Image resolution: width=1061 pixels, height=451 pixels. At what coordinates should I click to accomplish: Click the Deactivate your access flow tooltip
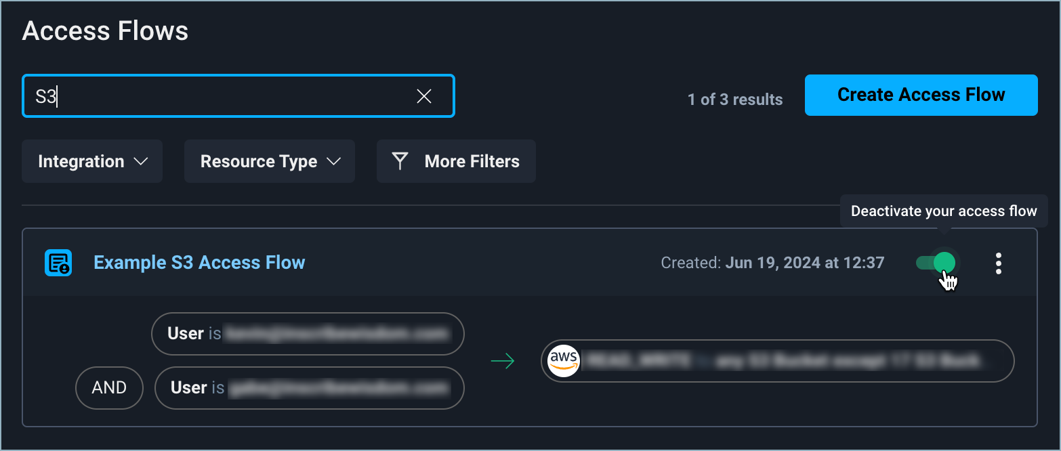[x=943, y=211]
